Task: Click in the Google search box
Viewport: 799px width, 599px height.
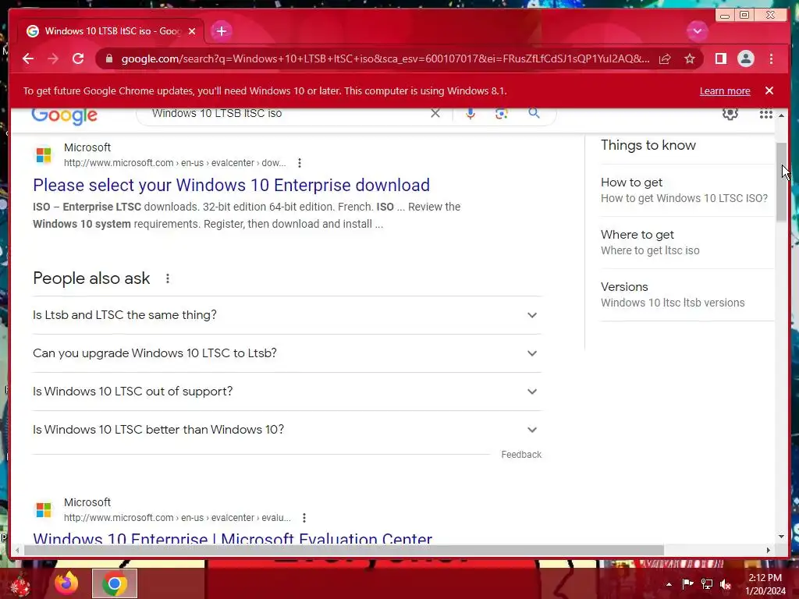Action: click(286, 114)
